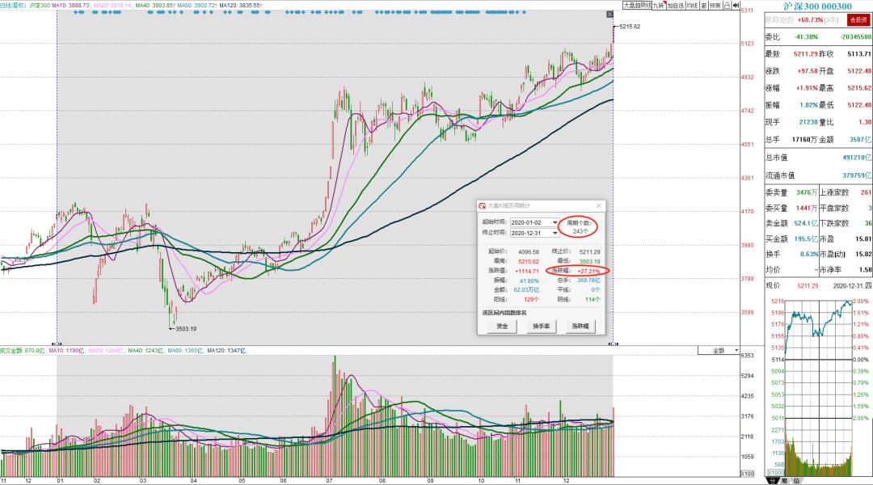This screenshot has width=873, height=485.
Task: Expand the 起始时间 date dropdown
Action: 555,222
